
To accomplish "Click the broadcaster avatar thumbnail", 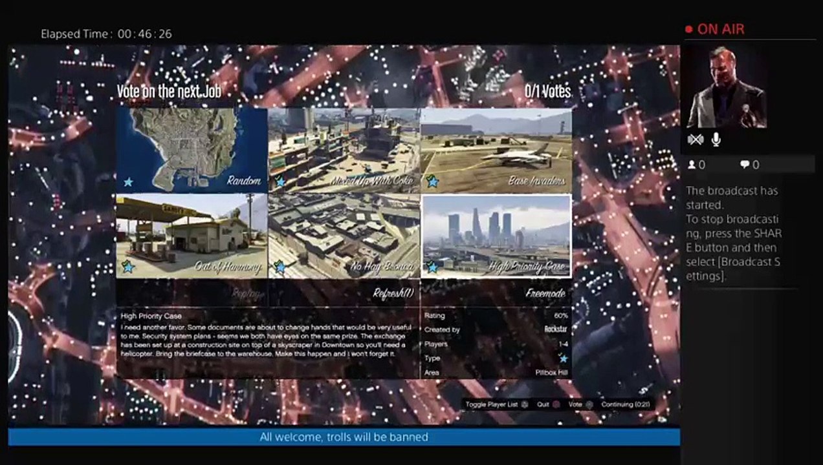I will point(727,87).
